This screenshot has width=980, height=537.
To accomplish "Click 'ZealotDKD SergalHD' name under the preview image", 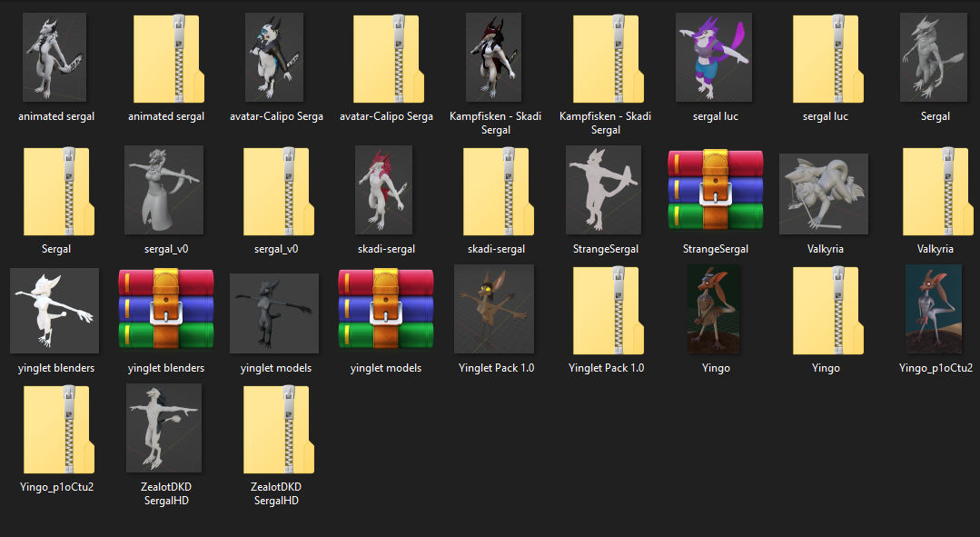I will [166, 494].
